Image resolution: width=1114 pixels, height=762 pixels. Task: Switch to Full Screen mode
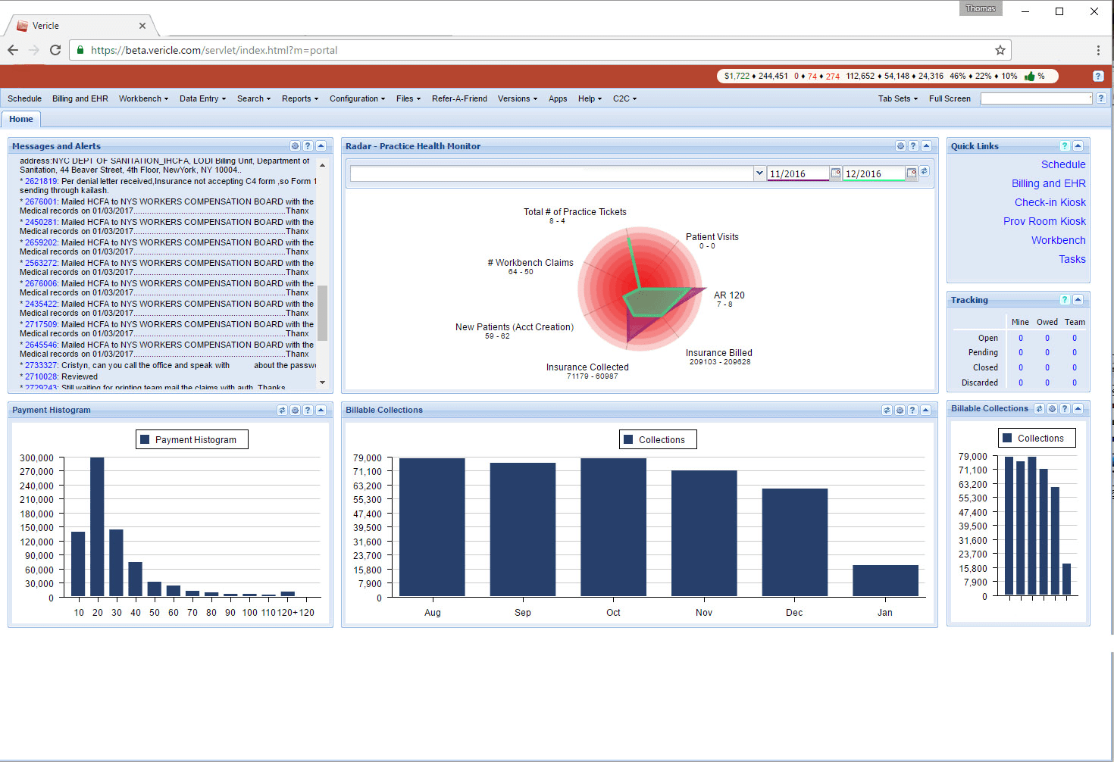point(950,98)
